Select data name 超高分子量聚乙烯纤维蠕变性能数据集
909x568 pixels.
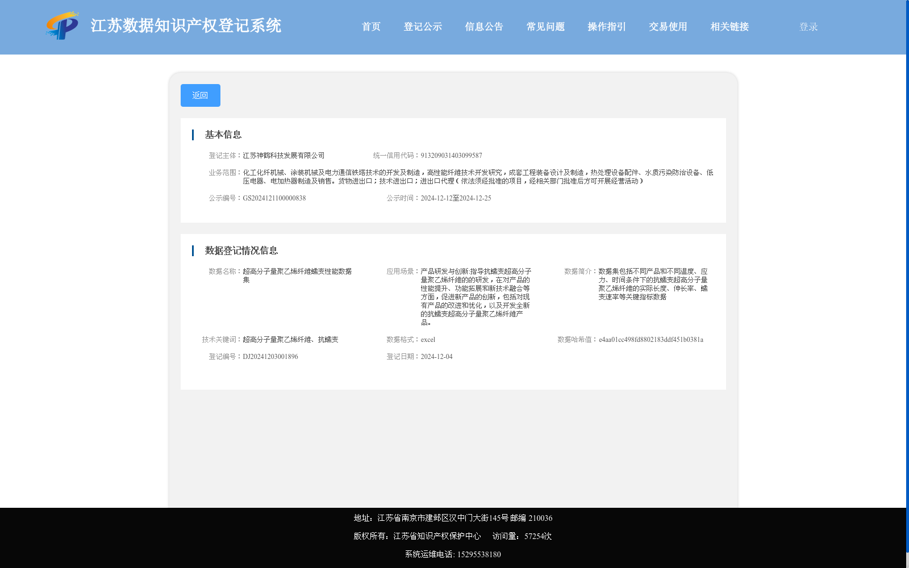click(x=297, y=275)
